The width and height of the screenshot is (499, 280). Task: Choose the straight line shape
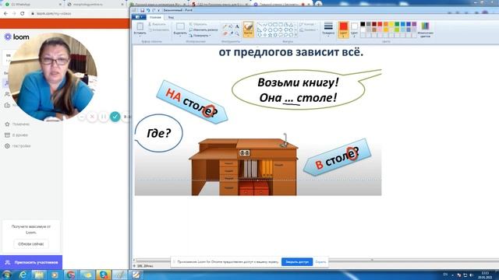tap(260, 24)
